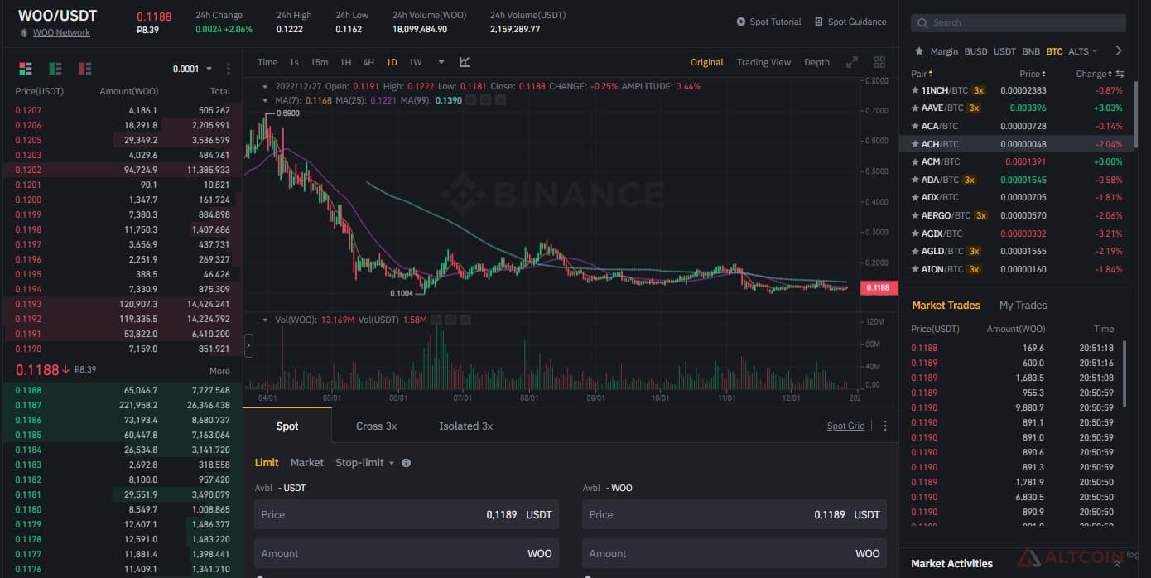
Task: Swap Change column display icon
Action: click(x=1120, y=74)
